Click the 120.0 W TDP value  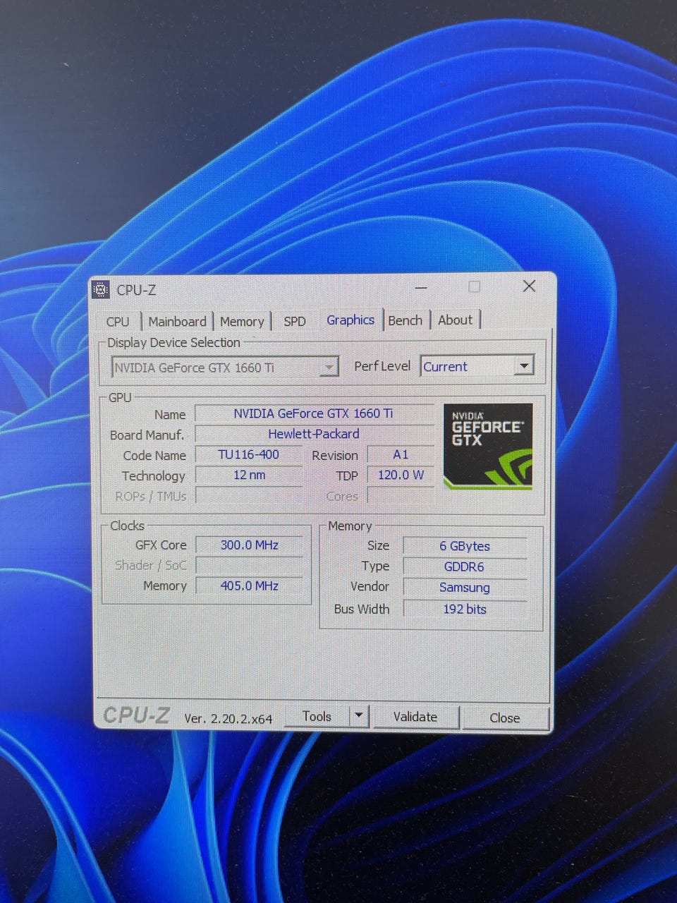[x=401, y=475]
